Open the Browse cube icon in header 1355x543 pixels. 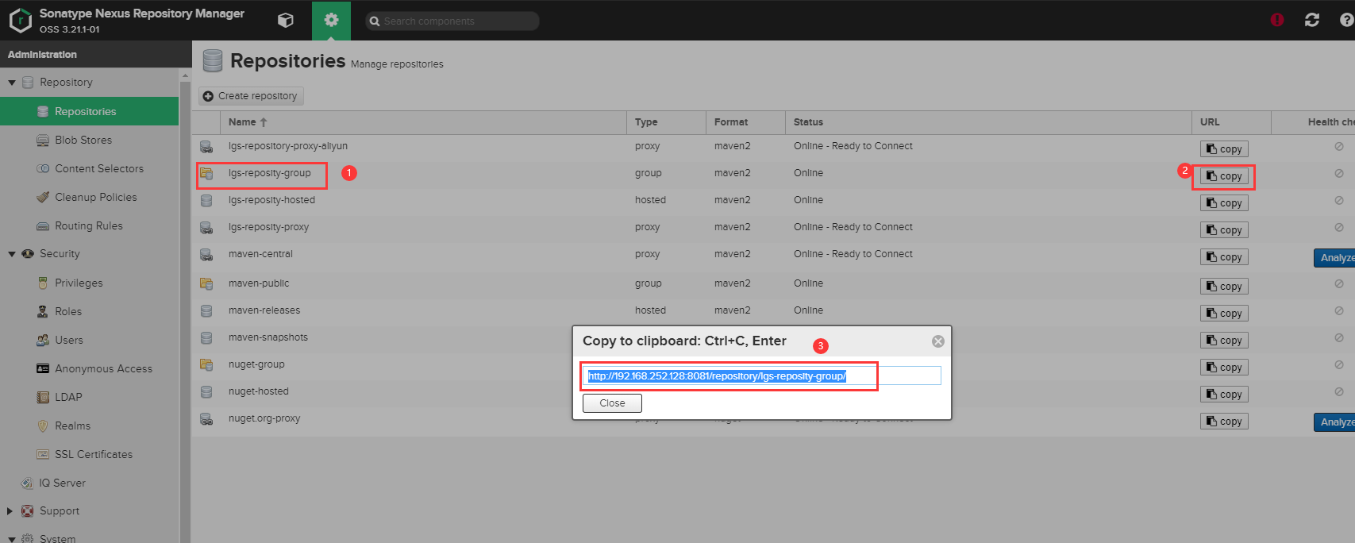tap(286, 21)
